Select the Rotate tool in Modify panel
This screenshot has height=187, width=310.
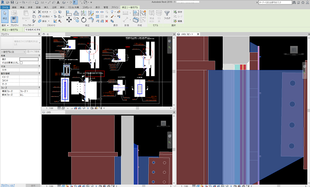pos(84,20)
